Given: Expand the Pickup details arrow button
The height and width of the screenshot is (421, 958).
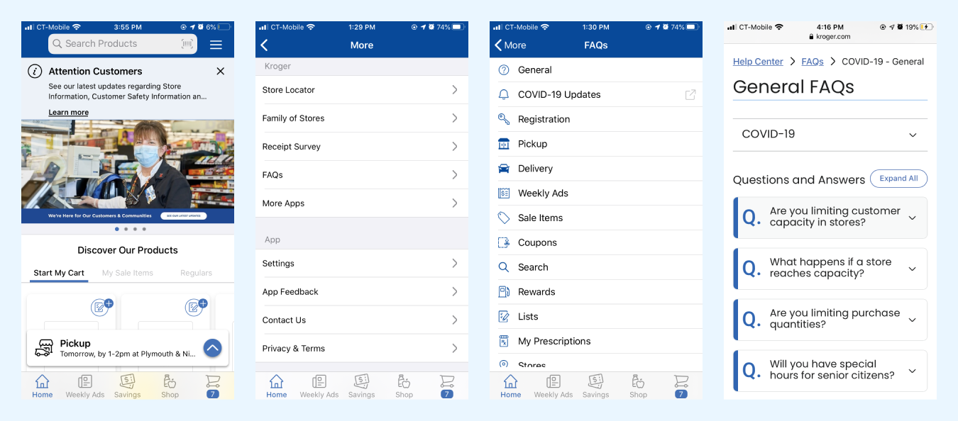Looking at the screenshot, I should 212,348.
